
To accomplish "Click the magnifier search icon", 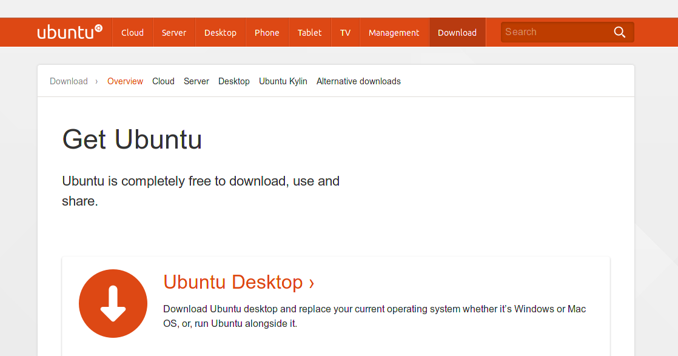I will pyautogui.click(x=619, y=32).
